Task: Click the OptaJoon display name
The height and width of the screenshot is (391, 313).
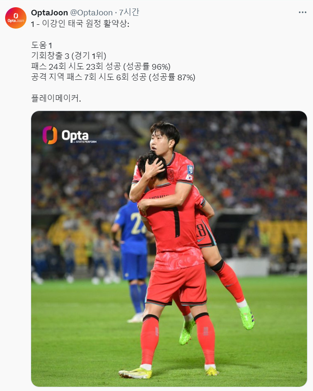Action: (50, 12)
